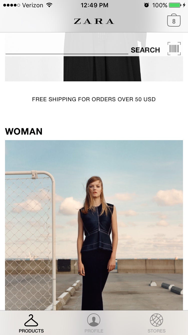Open the shopping bag with 8 items
Viewport: 188px width, 335px height.
[174, 20]
